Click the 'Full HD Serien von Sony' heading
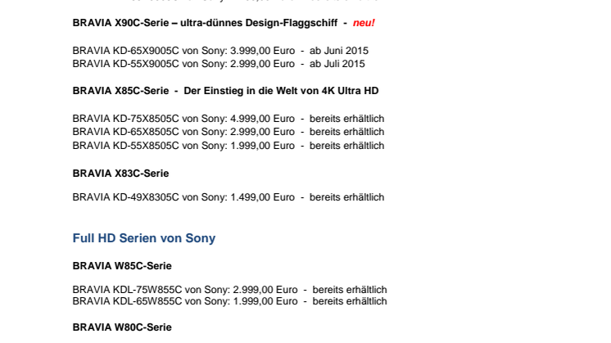611x343 pixels. click(144, 238)
